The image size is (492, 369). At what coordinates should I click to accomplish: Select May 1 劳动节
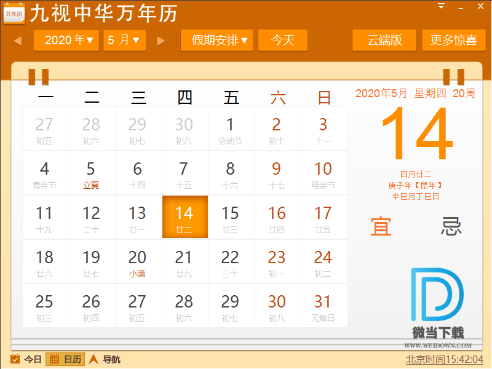(x=231, y=129)
